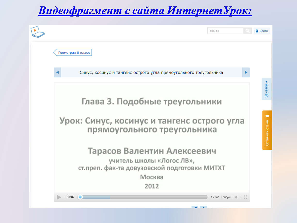Image resolution: width=297 pixels, height=223 pixels.
Task: Click the 00:07 elapsed time label
Action: tap(71, 197)
